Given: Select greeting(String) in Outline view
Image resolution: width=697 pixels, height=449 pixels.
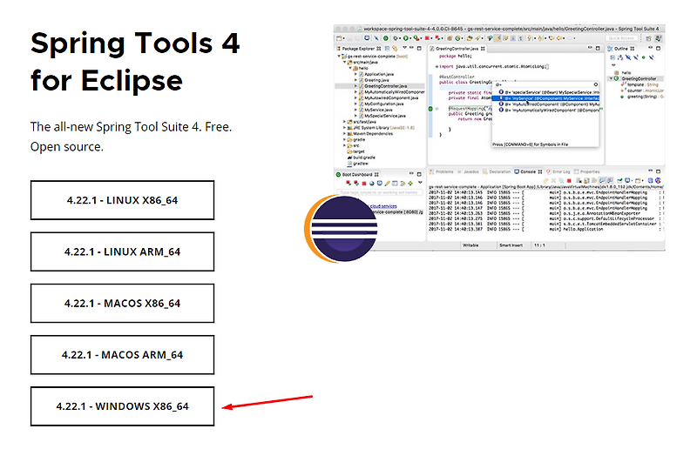Looking at the screenshot, I should (x=642, y=97).
